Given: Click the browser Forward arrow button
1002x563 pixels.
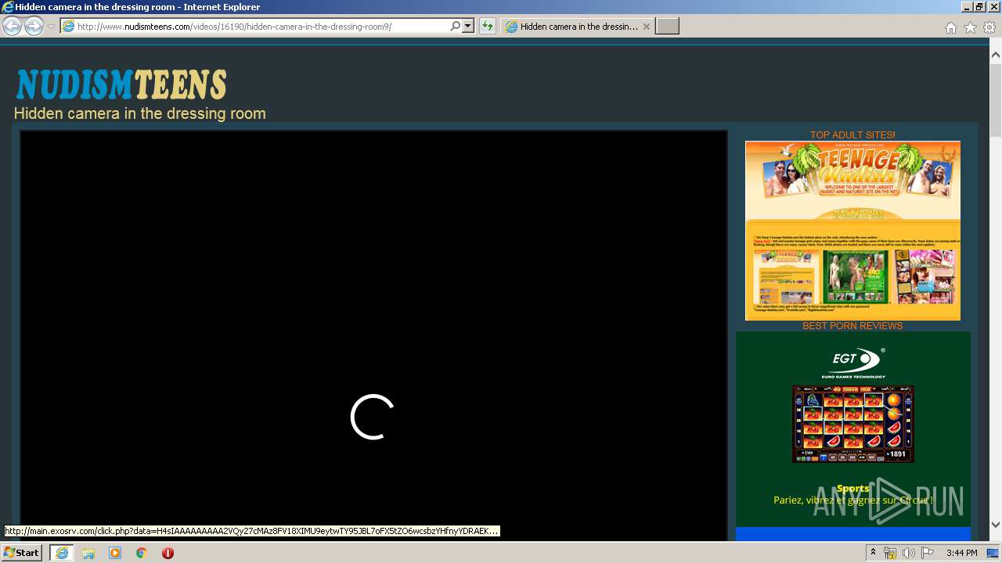Looking at the screenshot, I should pos(34,27).
